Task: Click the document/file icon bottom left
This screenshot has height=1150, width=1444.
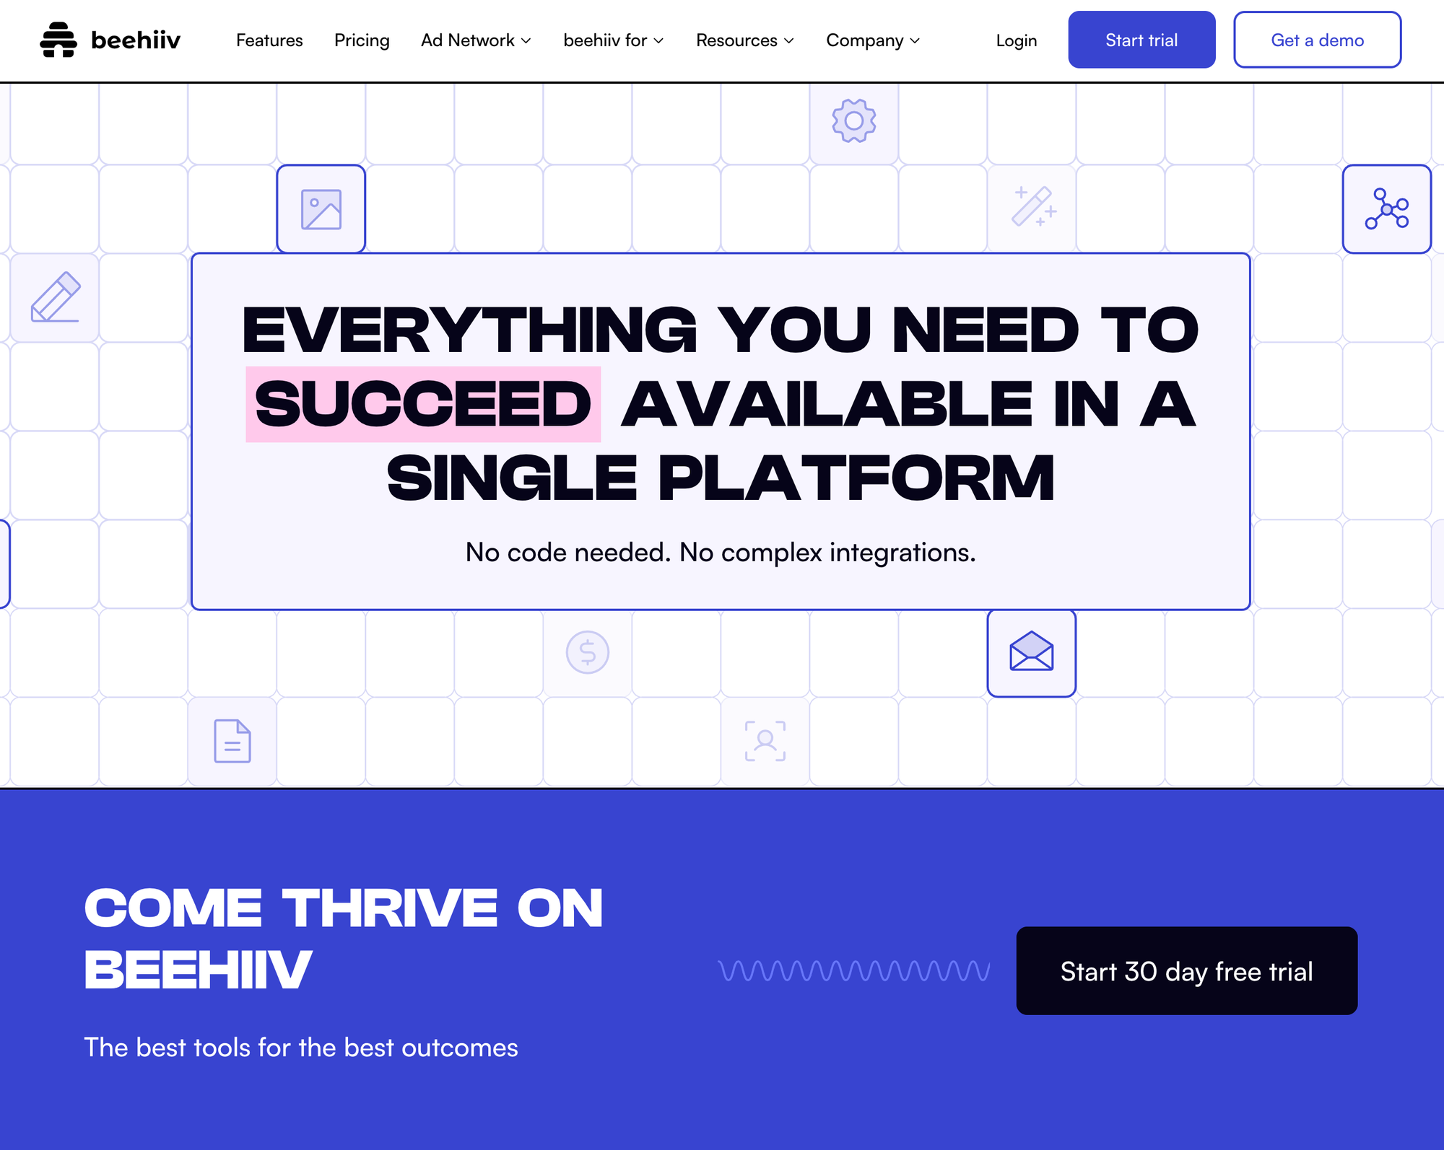Action: pyautogui.click(x=232, y=742)
